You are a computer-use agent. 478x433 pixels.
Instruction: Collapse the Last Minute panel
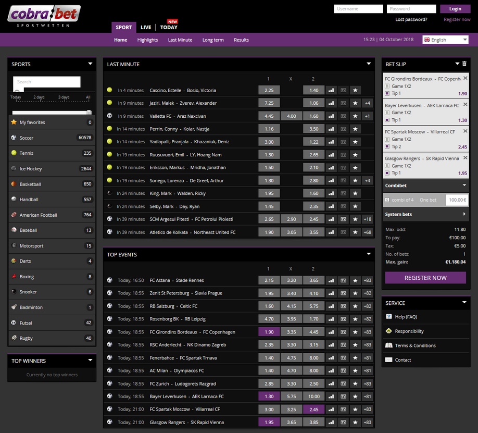coord(369,64)
